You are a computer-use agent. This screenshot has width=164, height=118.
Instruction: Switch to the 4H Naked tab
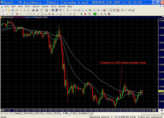[83, 113]
